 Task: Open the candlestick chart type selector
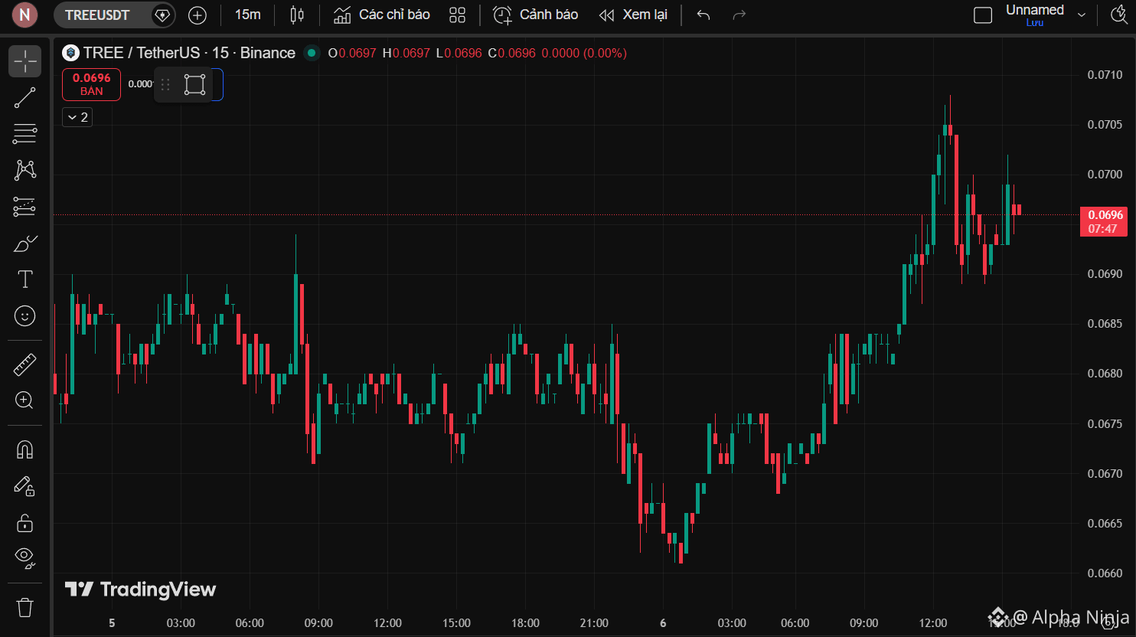[297, 15]
